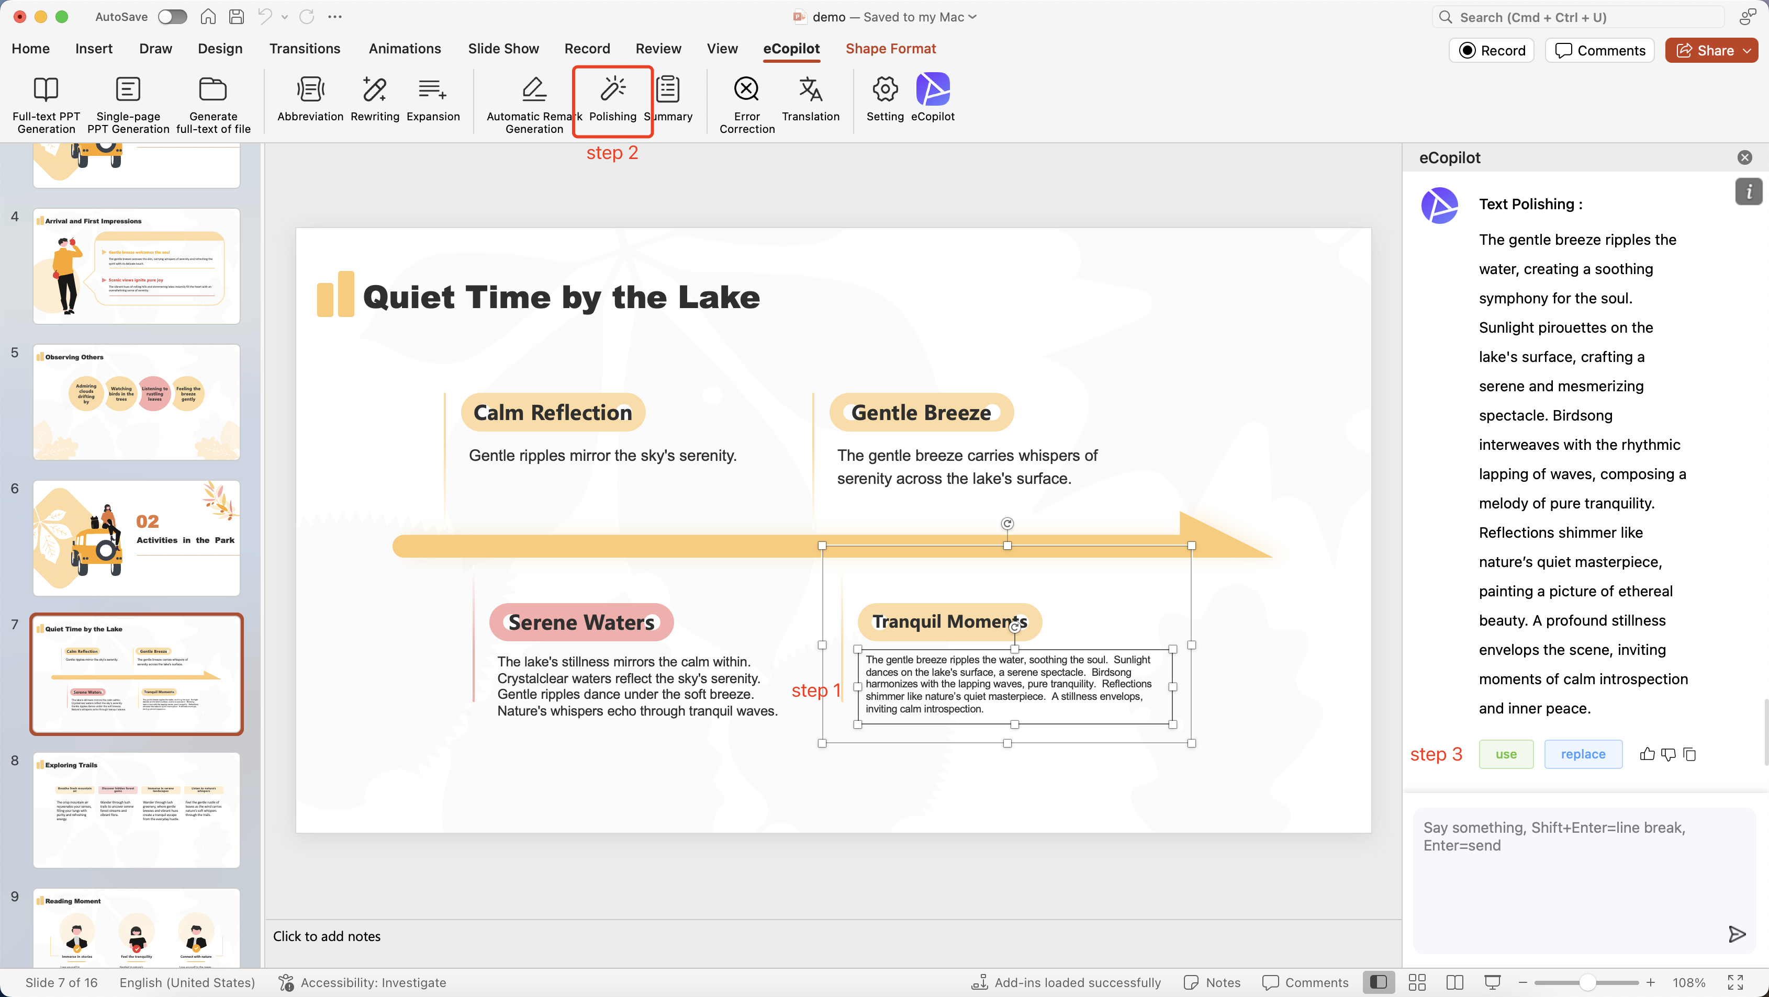The image size is (1769, 997).
Task: Switch to the Review ribbon tab
Action: [x=658, y=48]
